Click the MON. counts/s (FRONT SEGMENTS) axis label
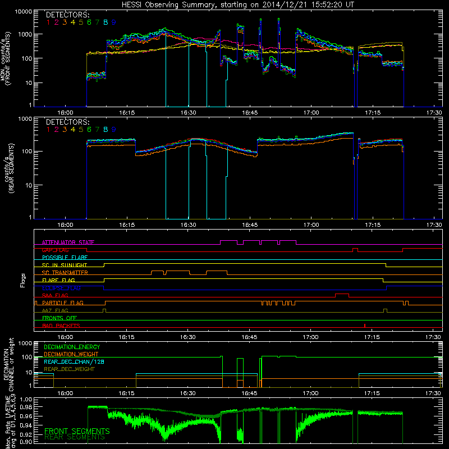This screenshot has width=449, height=449. click(x=6, y=58)
